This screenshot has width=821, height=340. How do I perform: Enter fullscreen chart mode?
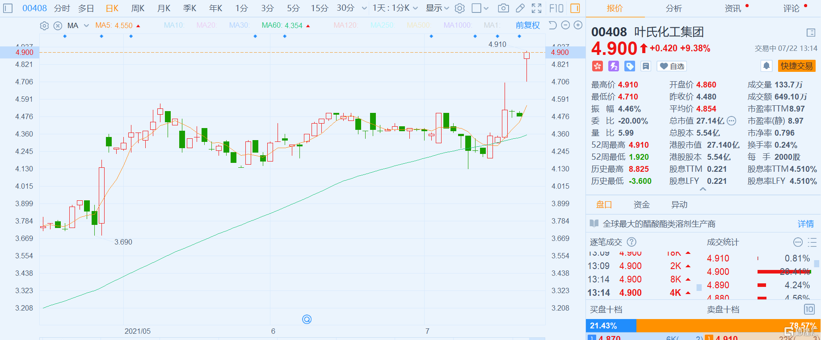point(537,8)
